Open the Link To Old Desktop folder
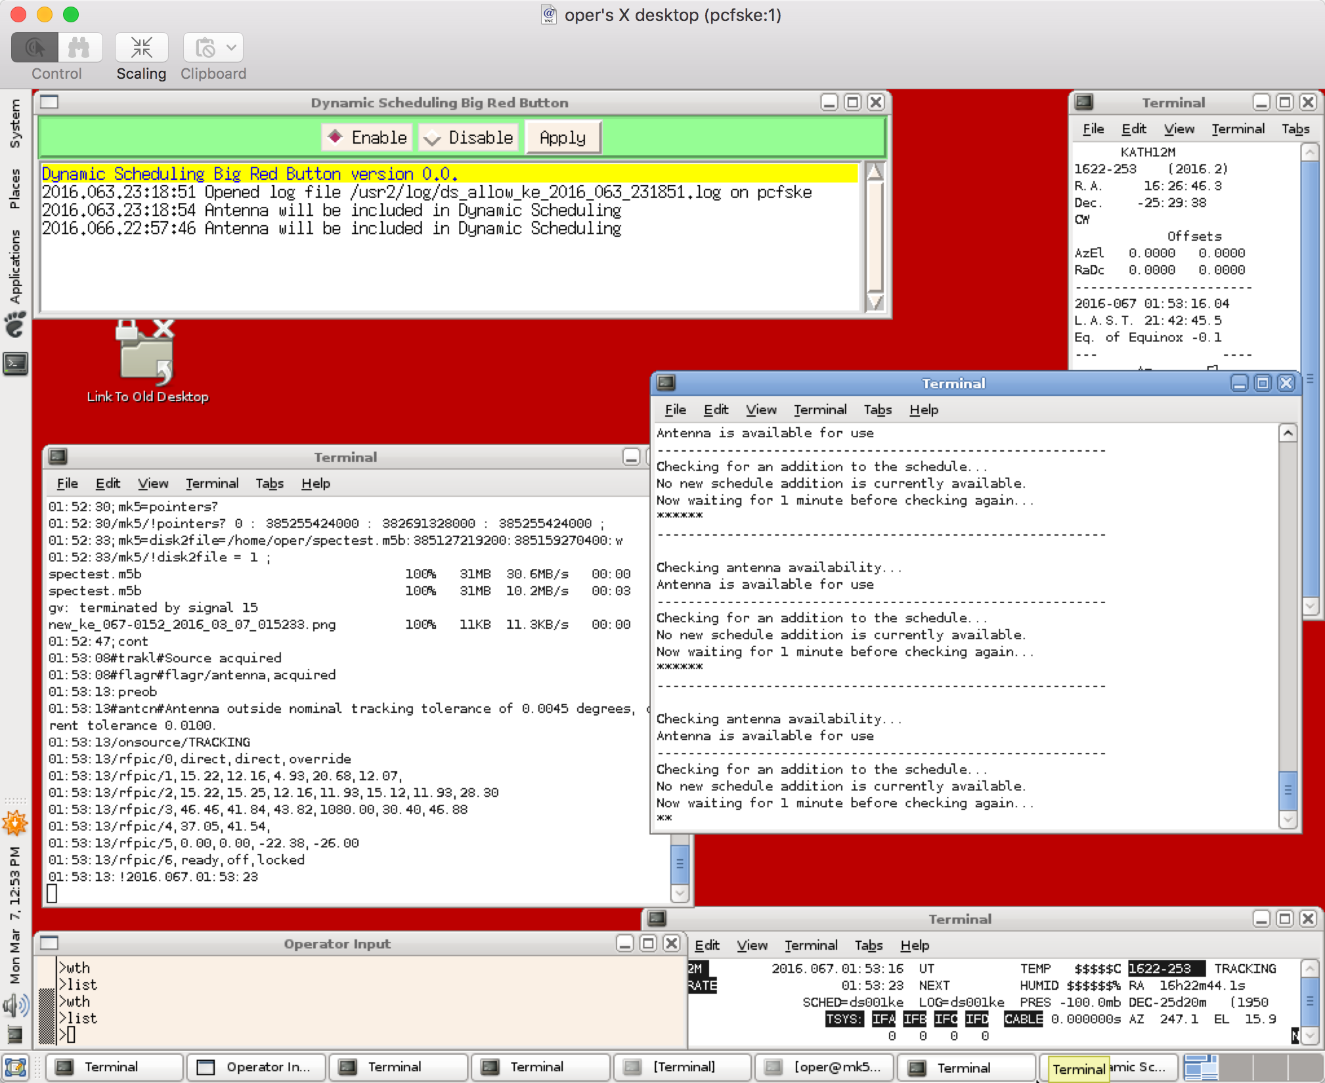This screenshot has width=1325, height=1083. (x=146, y=354)
